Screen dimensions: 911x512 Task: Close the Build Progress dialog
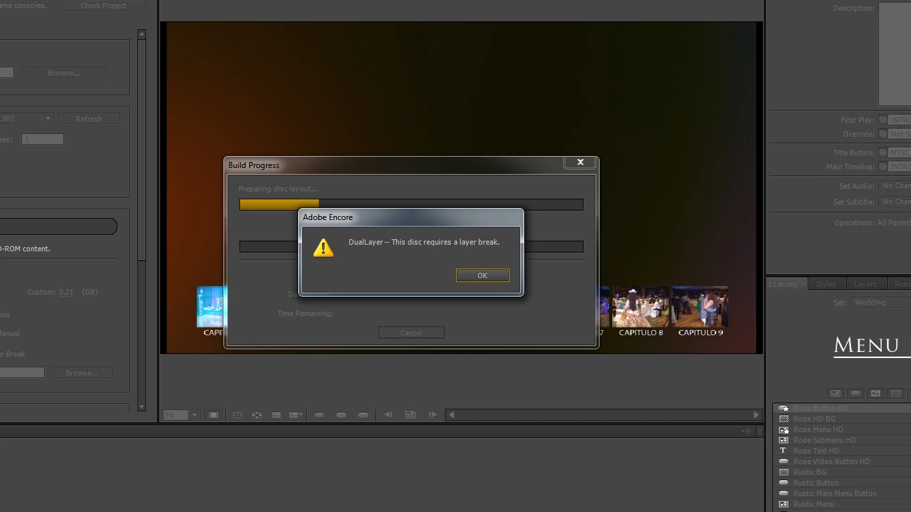[x=580, y=162]
